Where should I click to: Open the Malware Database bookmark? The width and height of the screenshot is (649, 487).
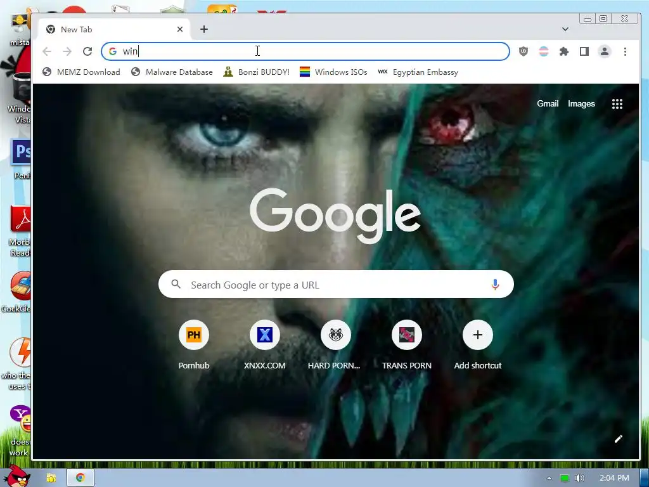point(172,72)
